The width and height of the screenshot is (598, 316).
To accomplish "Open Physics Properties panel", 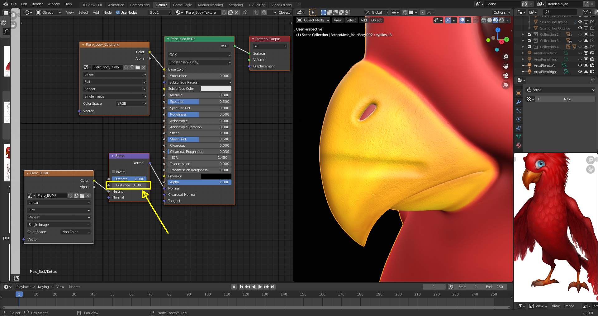I will (518, 120).
